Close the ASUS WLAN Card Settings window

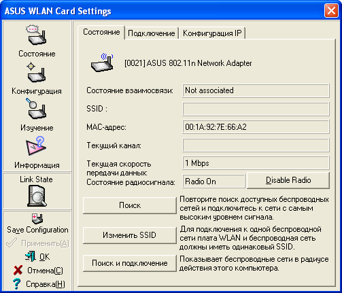pos(331,10)
